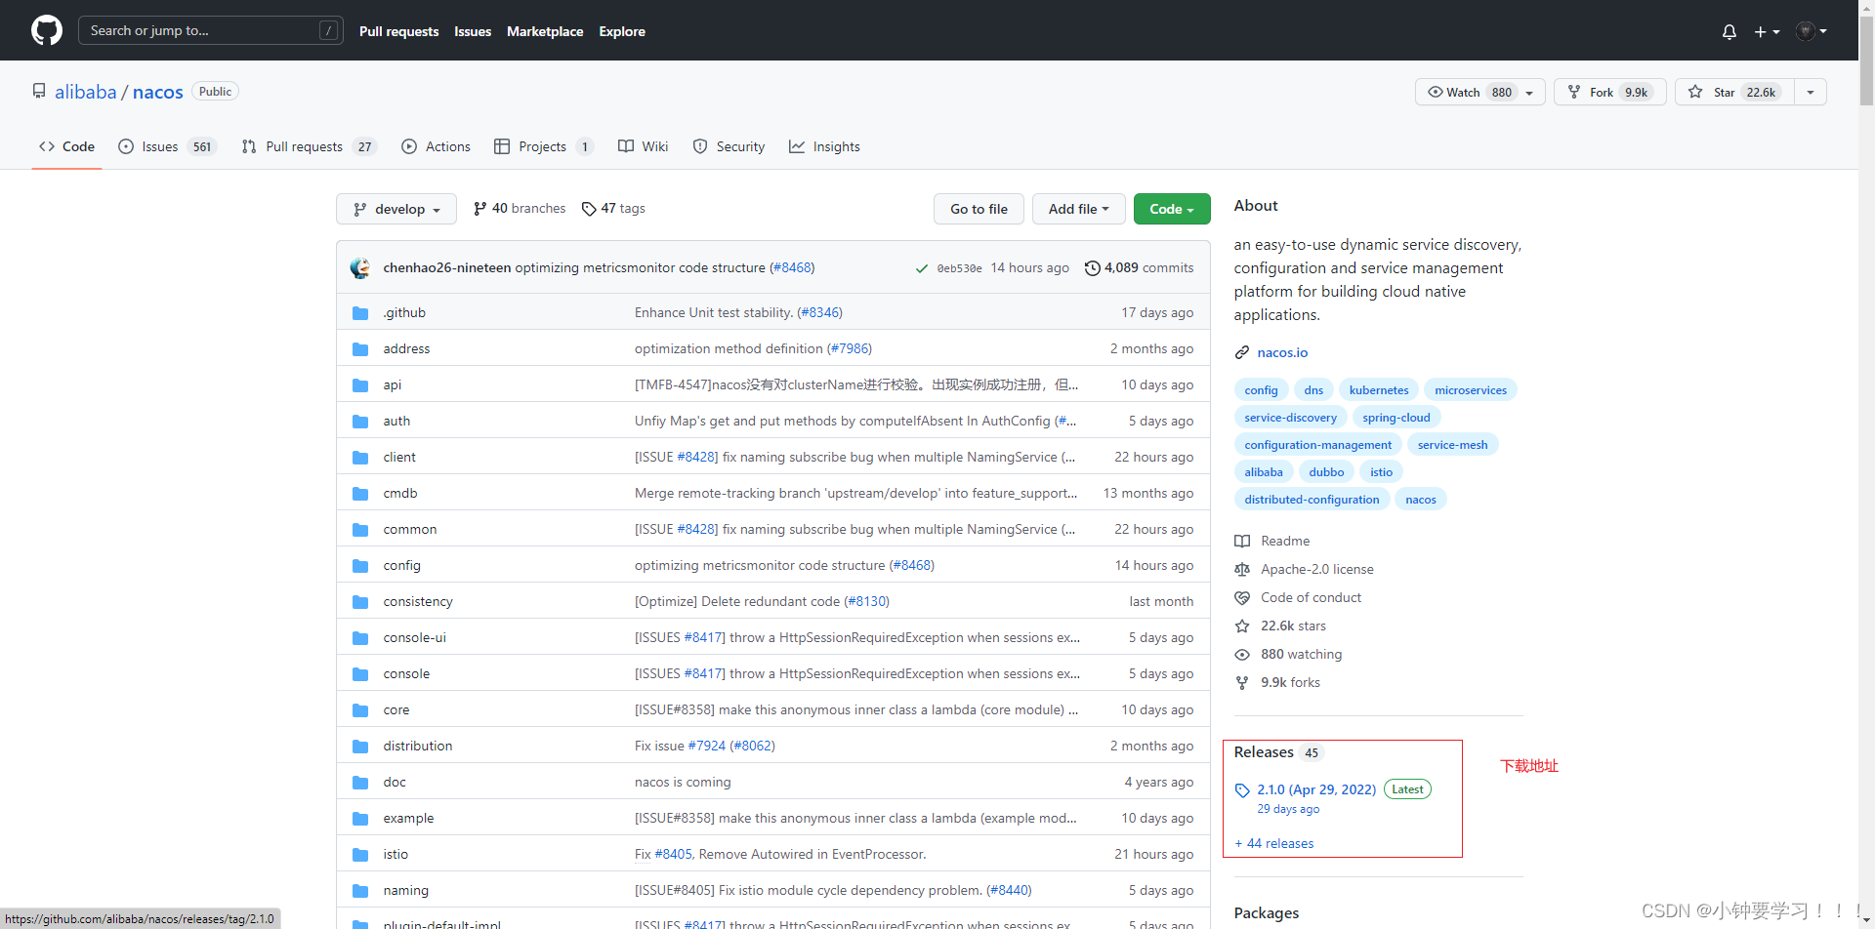View the 47 tags link
This screenshot has height=929, width=1875.
coord(613,208)
